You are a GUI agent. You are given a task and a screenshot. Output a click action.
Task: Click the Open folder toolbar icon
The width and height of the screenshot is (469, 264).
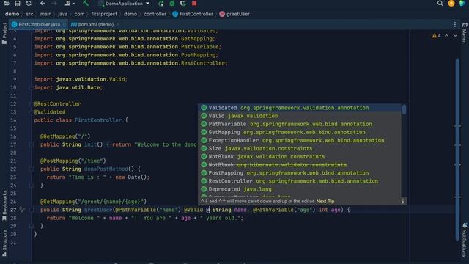click(x=7, y=4)
